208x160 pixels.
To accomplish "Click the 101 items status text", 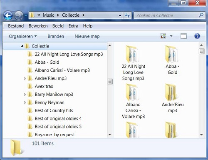I will click(43, 143).
